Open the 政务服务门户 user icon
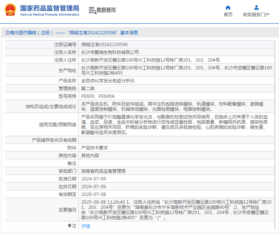The image size is (279, 238). [256, 7]
